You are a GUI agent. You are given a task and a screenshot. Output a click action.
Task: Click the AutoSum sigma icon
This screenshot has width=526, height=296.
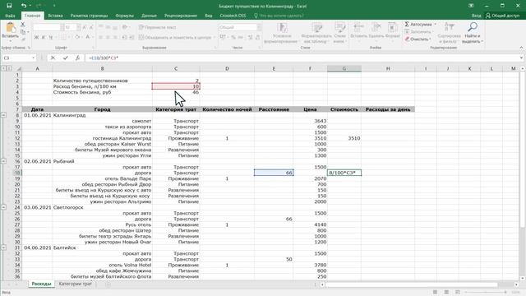tap(407, 24)
